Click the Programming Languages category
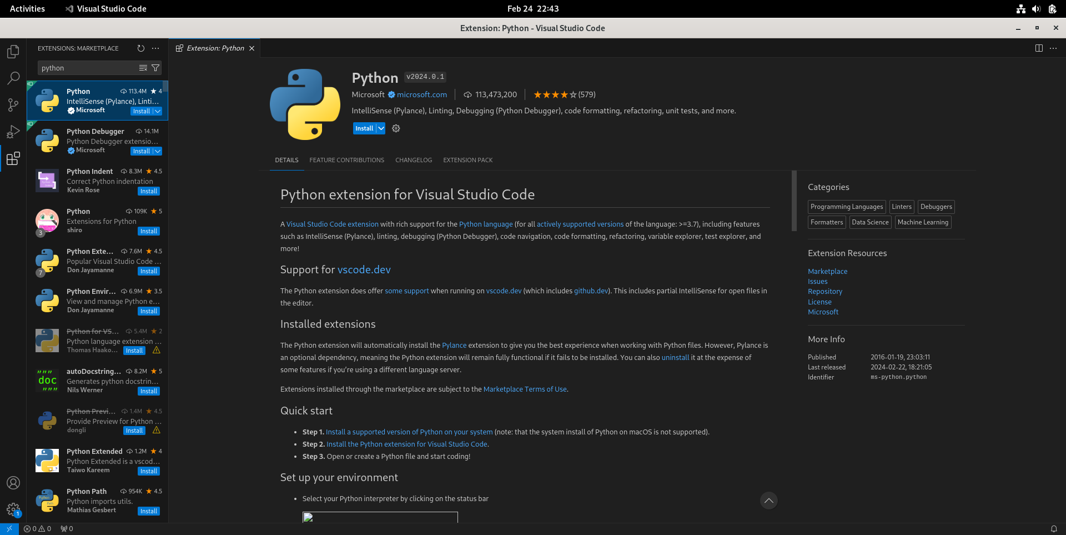1066x535 pixels. 847,207
